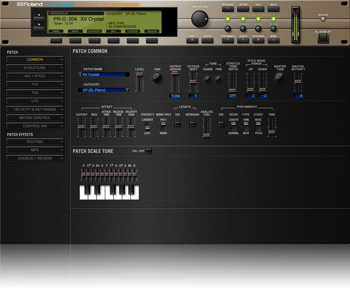Adjust the Release knob on top panel
The height and width of the screenshot is (288, 350).
click(x=273, y=28)
